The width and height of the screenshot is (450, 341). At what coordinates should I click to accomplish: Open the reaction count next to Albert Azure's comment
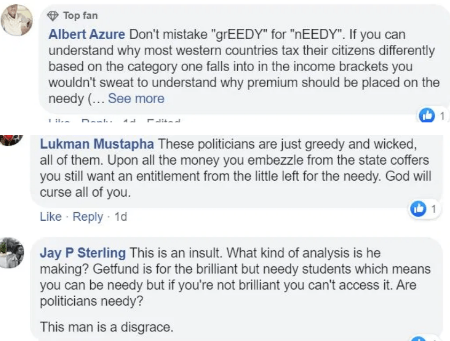[442, 116]
